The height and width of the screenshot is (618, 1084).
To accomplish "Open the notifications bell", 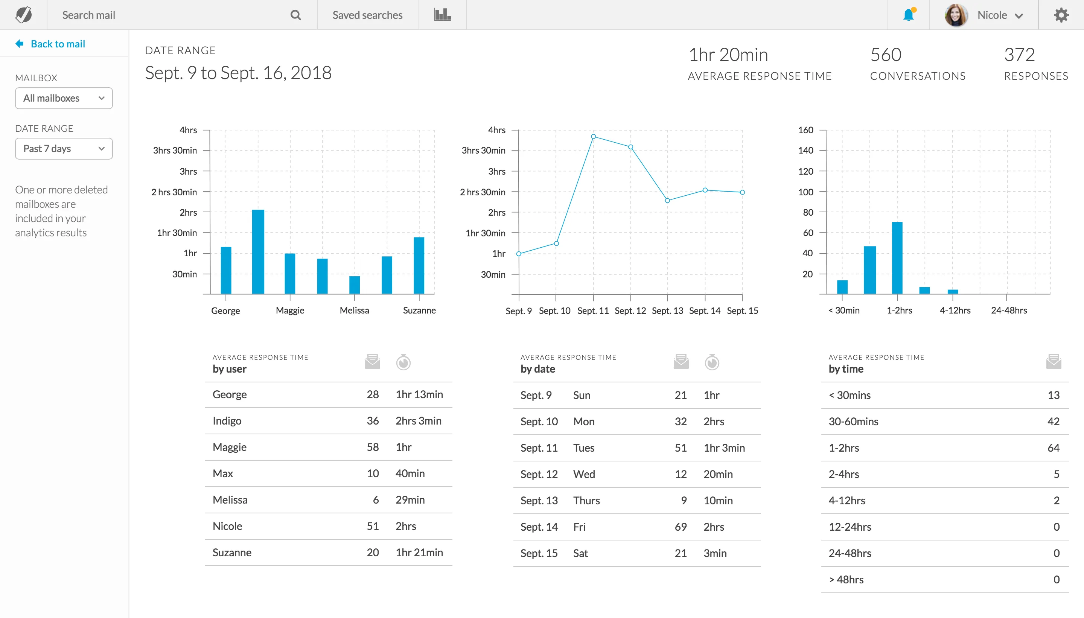I will [x=908, y=15].
